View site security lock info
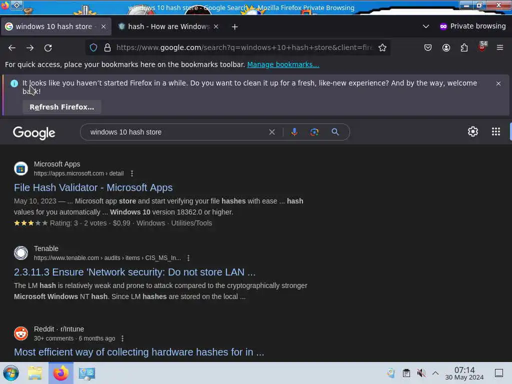This screenshot has height=384, width=512. click(x=107, y=47)
